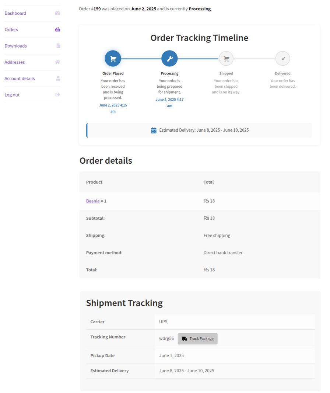
Task: Click the Delivered checkmark step icon
Action: coord(283,59)
